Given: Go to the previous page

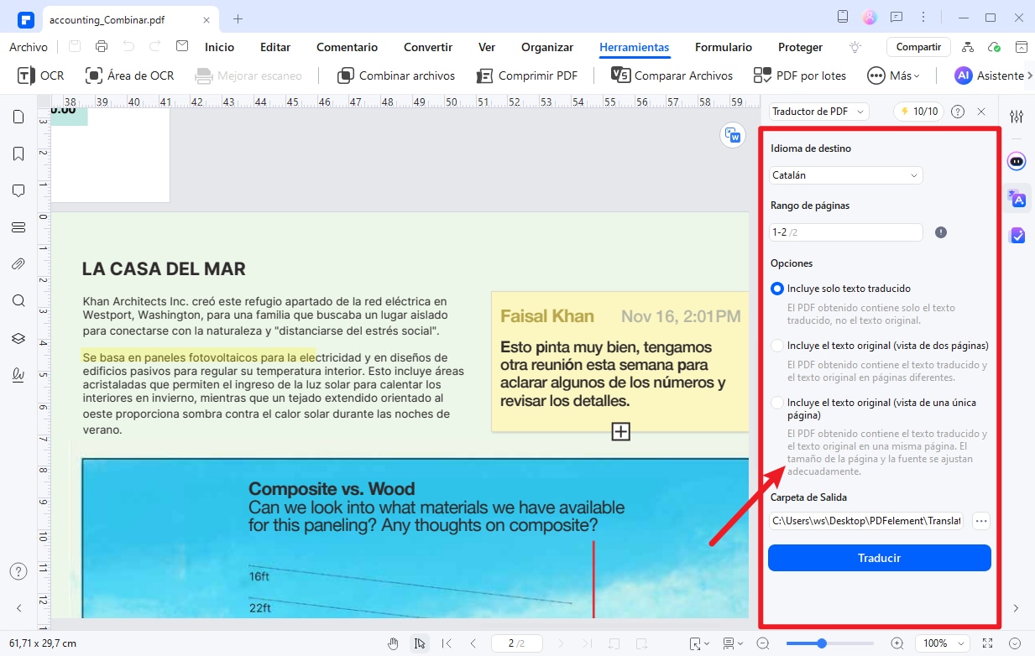Looking at the screenshot, I should coord(473,643).
